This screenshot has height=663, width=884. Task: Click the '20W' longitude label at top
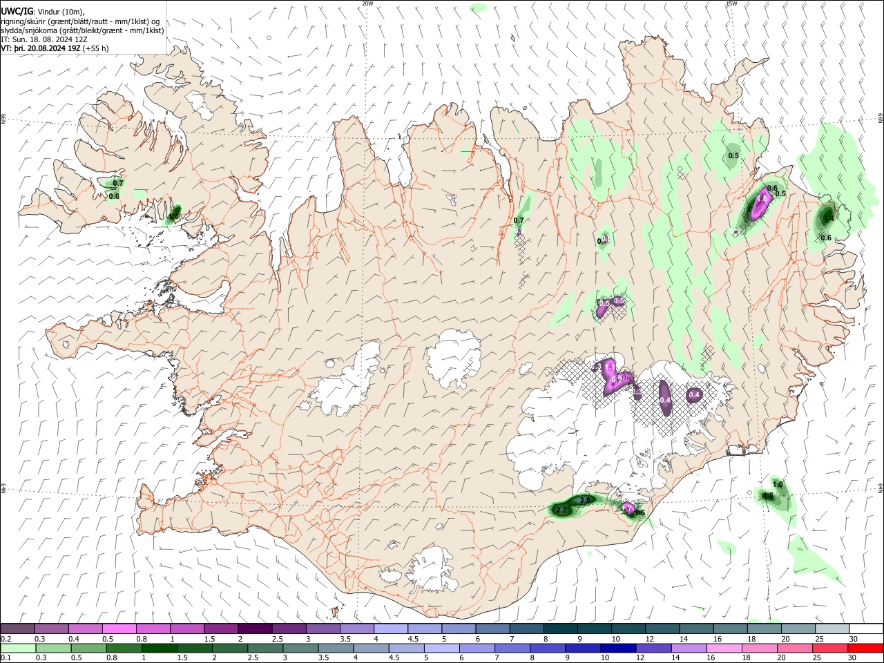[367, 3]
